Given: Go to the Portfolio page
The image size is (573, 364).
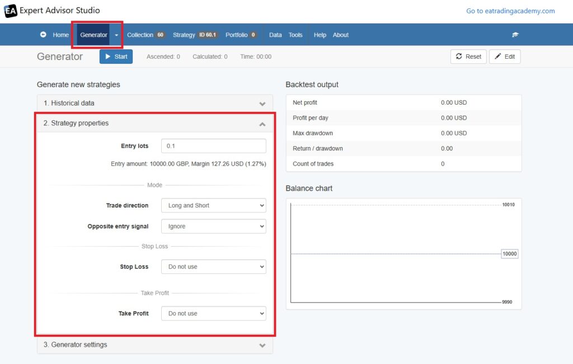Looking at the screenshot, I should tap(241, 35).
